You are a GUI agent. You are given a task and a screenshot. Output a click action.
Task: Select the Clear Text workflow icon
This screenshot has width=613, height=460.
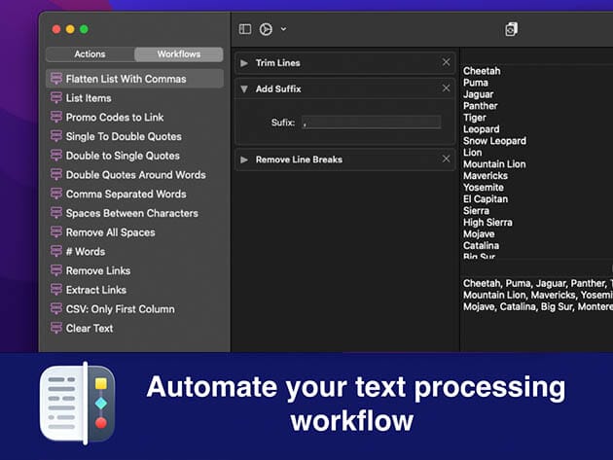(56, 329)
